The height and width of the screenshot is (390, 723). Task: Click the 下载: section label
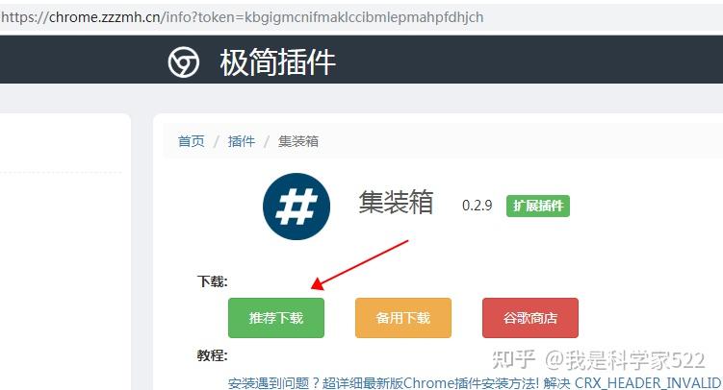click(213, 281)
